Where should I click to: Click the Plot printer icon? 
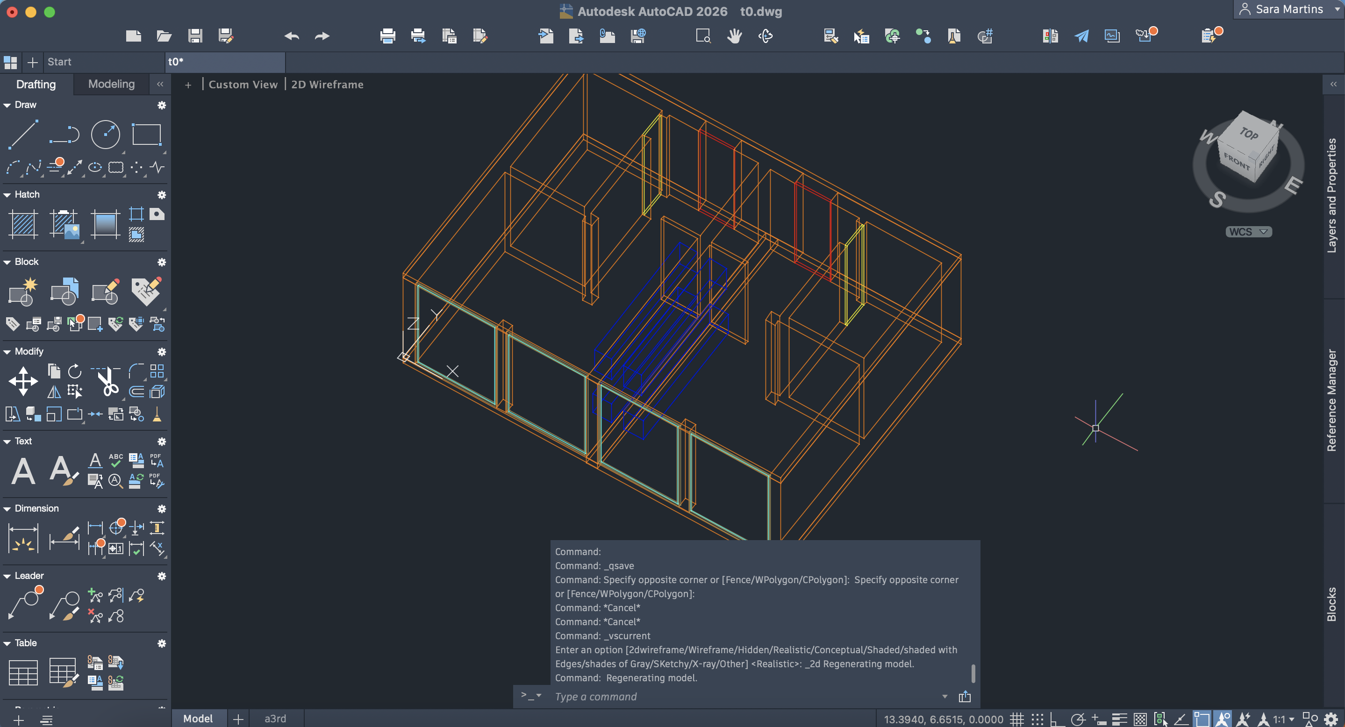(387, 36)
